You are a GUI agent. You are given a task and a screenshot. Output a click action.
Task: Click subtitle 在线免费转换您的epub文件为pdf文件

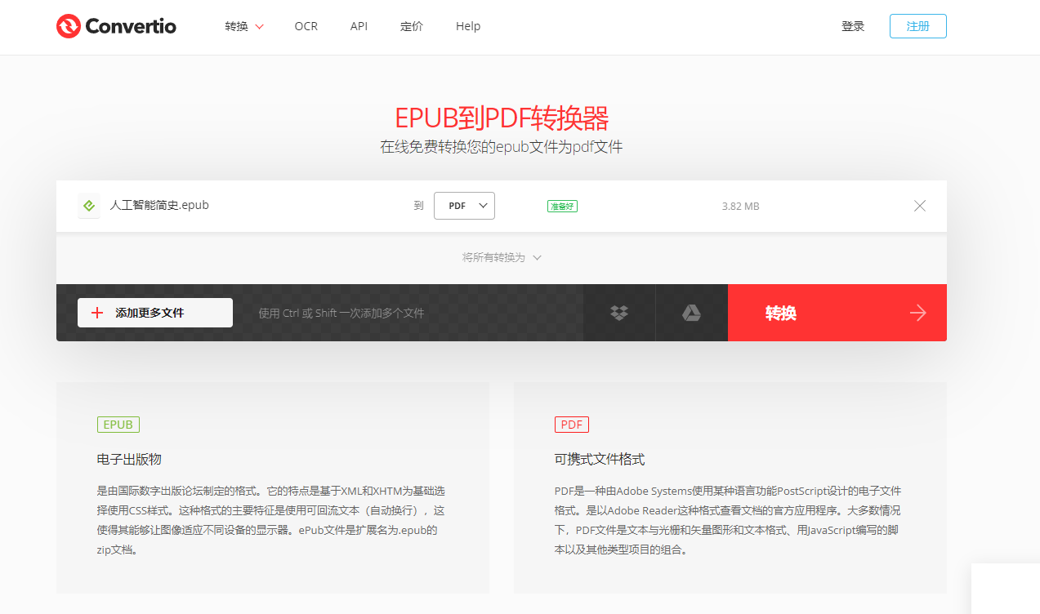[502, 148]
